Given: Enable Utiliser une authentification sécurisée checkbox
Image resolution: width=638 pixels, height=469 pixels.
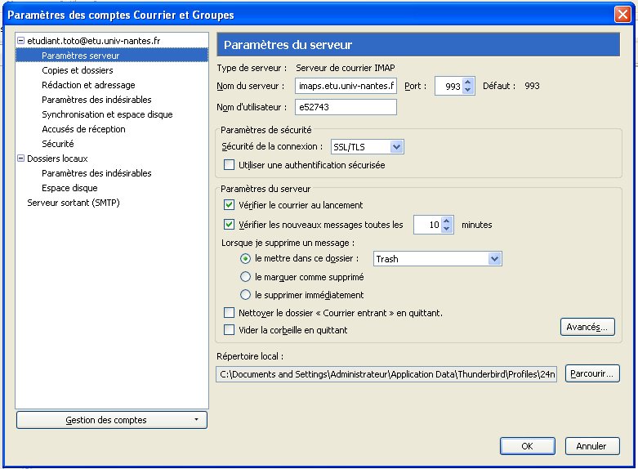Looking at the screenshot, I should point(230,165).
